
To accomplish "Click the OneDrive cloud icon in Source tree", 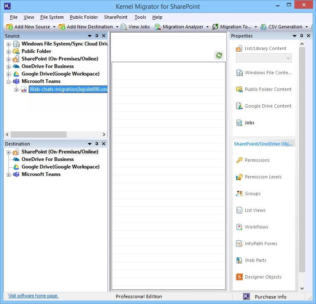I will click(x=16, y=66).
